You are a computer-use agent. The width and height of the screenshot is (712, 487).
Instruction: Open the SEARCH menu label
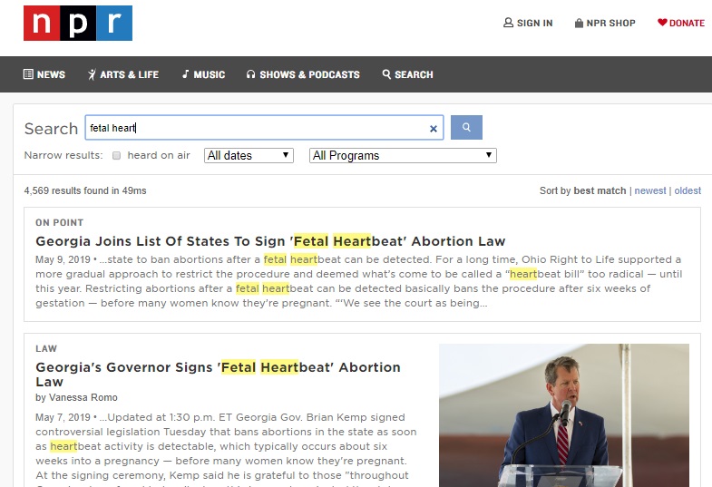coord(414,74)
